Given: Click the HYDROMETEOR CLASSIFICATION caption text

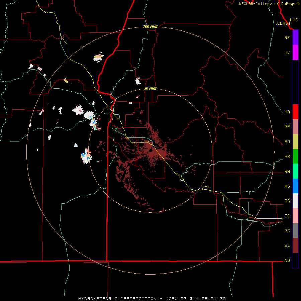Looking at the screenshot, I should [x=117, y=299].
